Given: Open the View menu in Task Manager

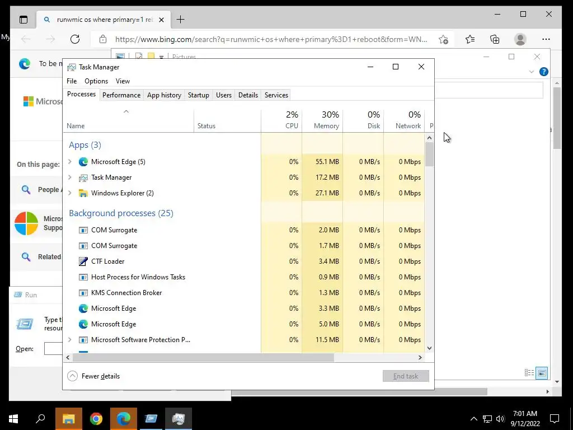Looking at the screenshot, I should [x=123, y=81].
